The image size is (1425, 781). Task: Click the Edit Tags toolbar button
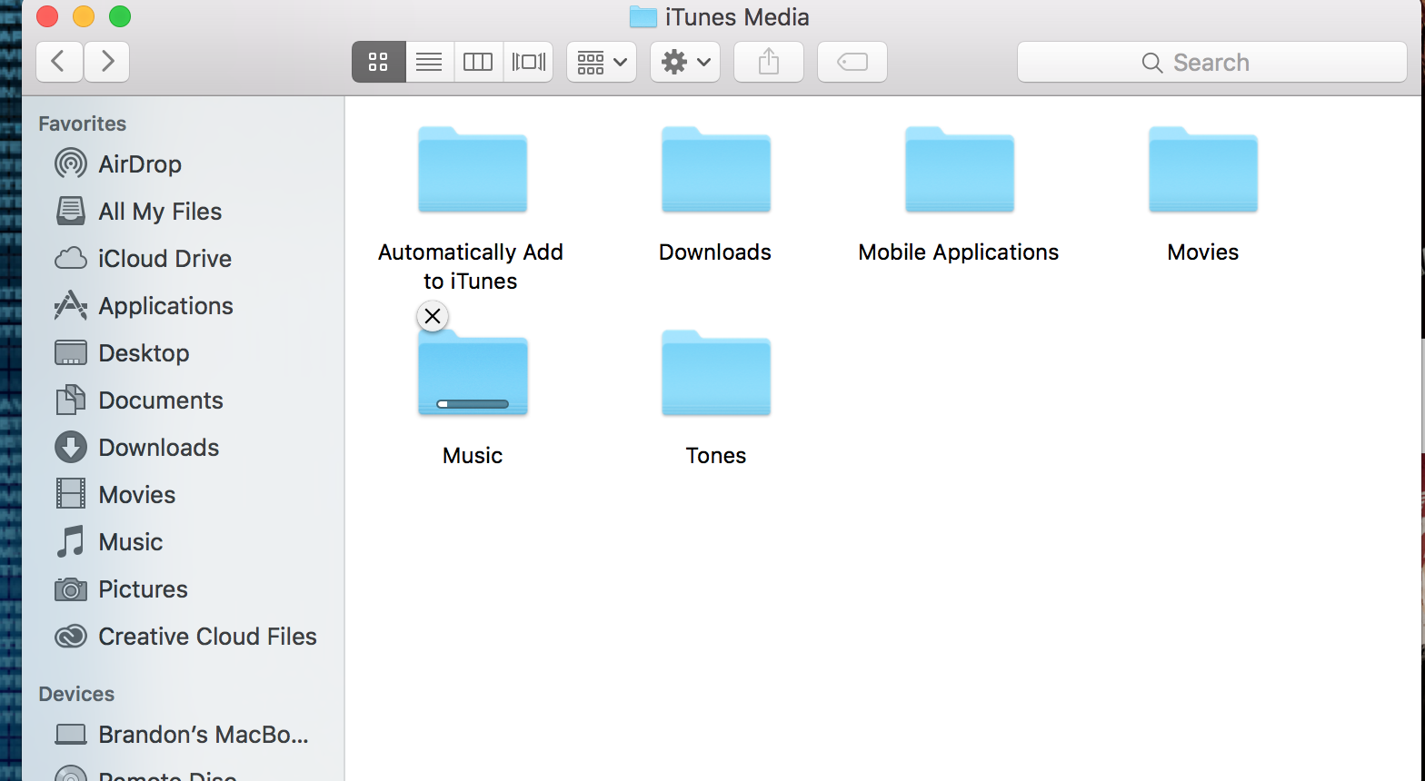point(852,62)
